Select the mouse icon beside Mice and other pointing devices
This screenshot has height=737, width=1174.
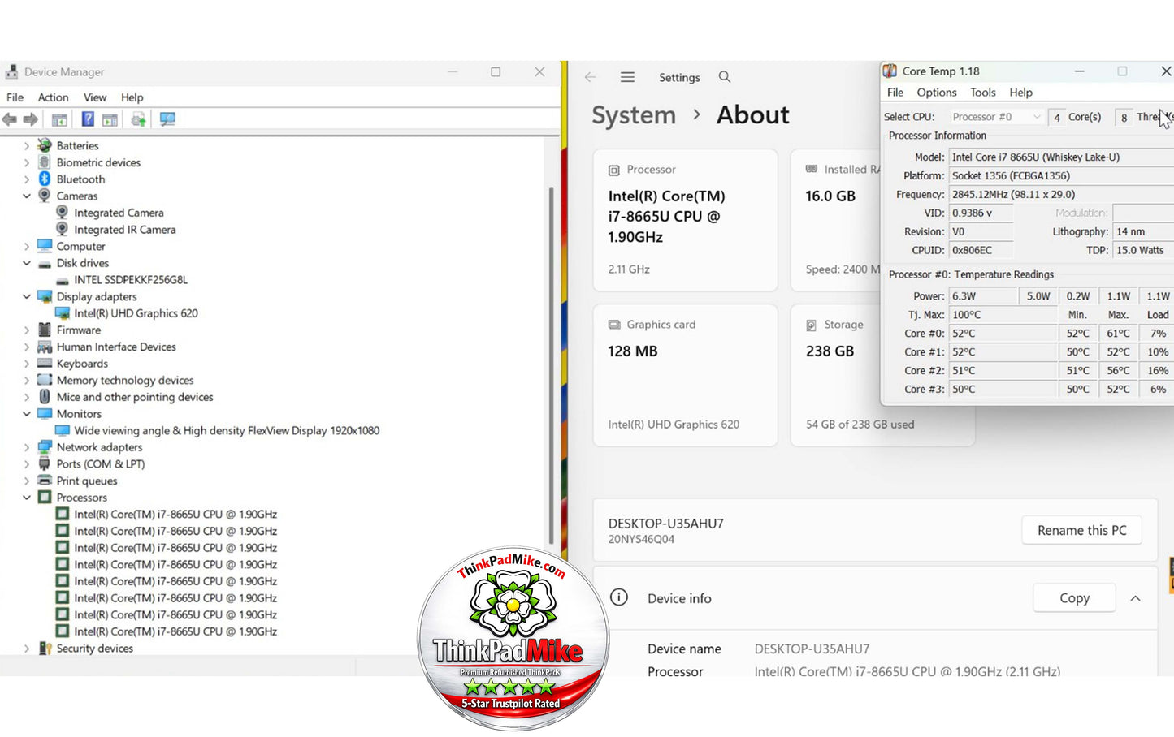point(45,397)
